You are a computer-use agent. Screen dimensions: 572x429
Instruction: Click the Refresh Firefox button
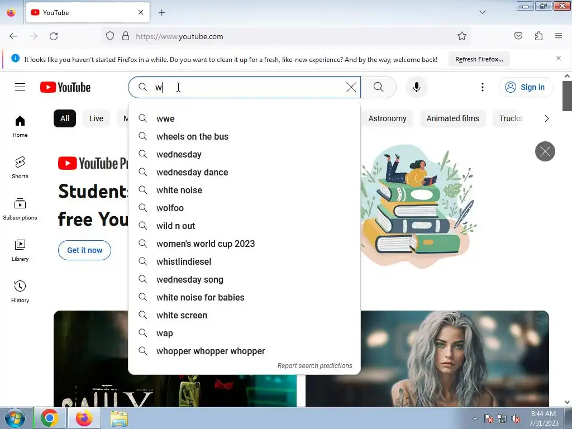[x=479, y=59]
